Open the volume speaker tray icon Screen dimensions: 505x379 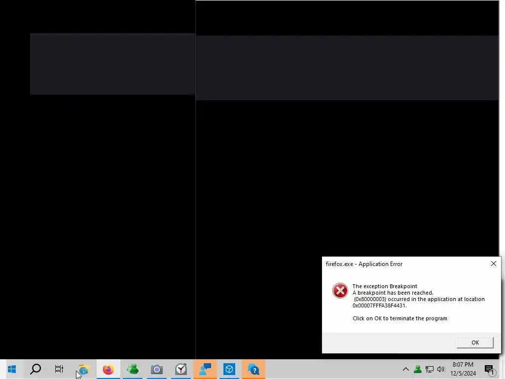coord(441,369)
